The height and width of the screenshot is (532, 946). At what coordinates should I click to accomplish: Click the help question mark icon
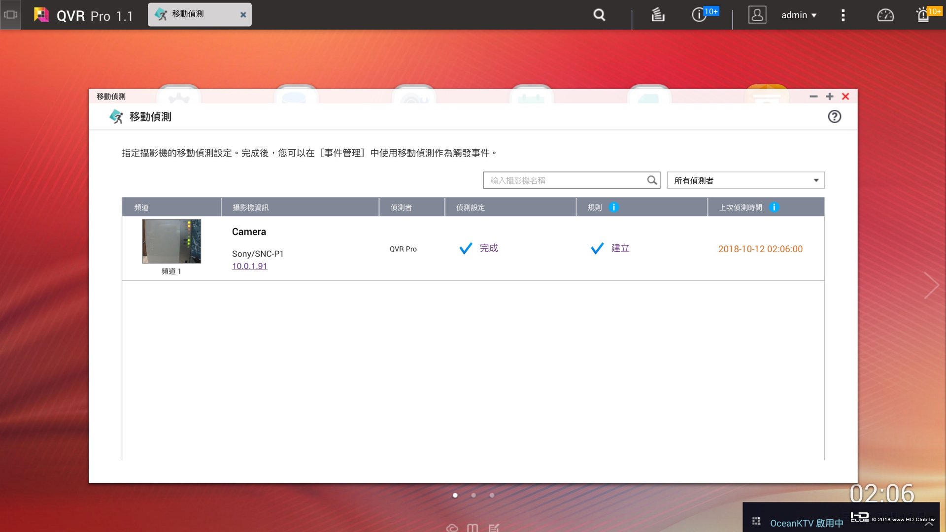[x=834, y=117]
